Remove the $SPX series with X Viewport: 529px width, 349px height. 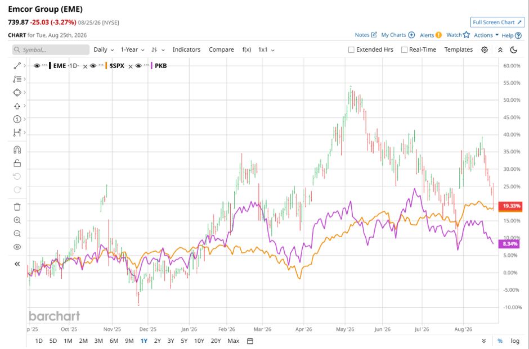(x=130, y=66)
